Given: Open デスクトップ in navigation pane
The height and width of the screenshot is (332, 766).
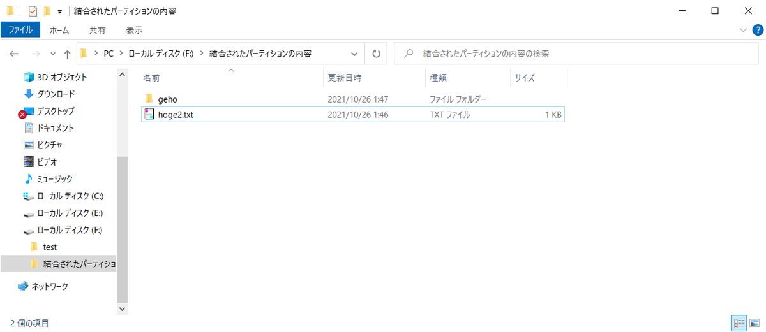Looking at the screenshot, I should (x=56, y=111).
